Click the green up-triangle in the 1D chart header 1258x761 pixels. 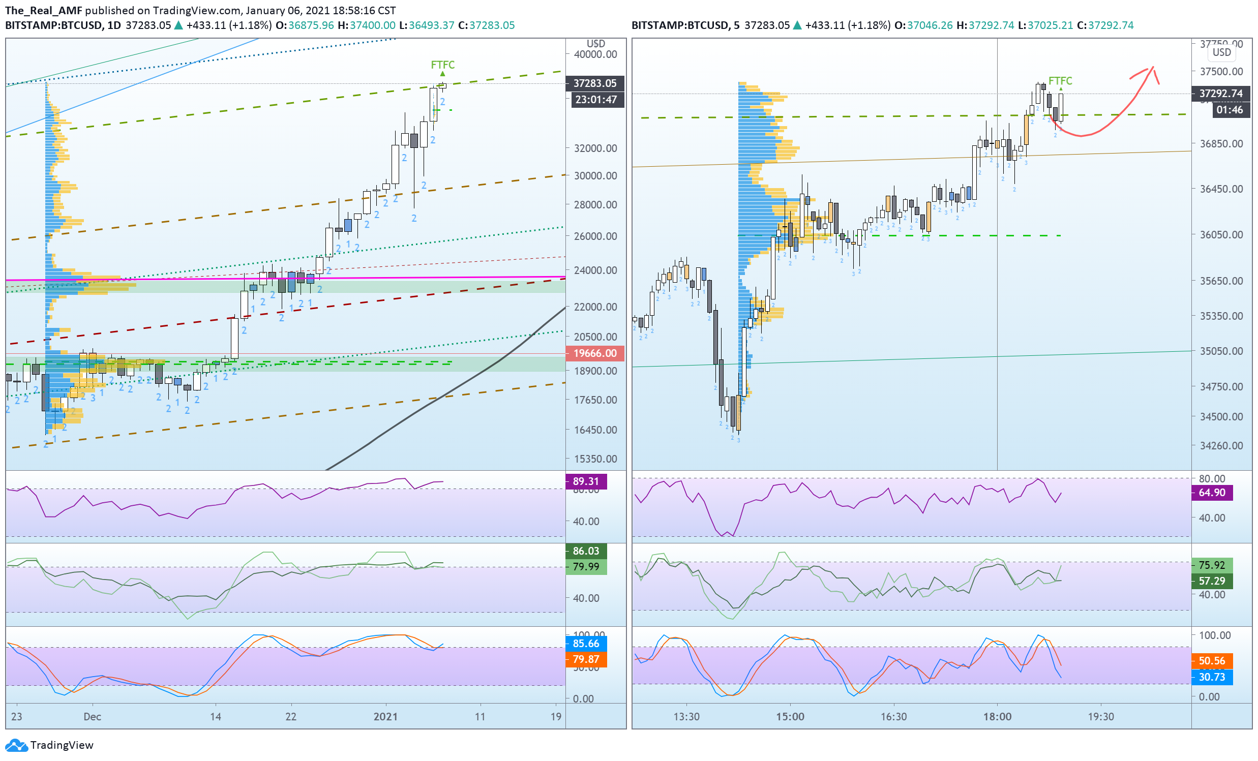tap(178, 25)
